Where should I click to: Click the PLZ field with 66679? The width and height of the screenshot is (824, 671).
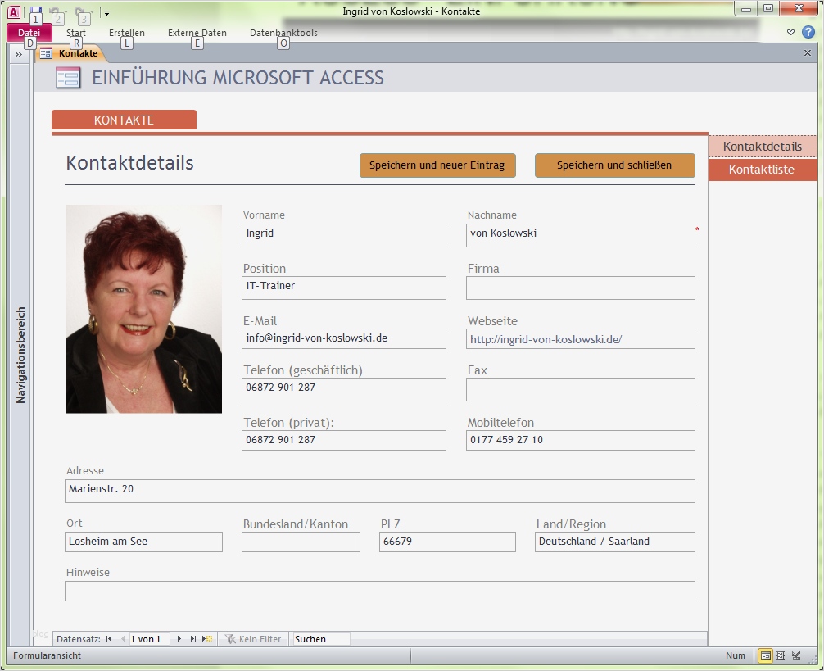click(x=447, y=542)
